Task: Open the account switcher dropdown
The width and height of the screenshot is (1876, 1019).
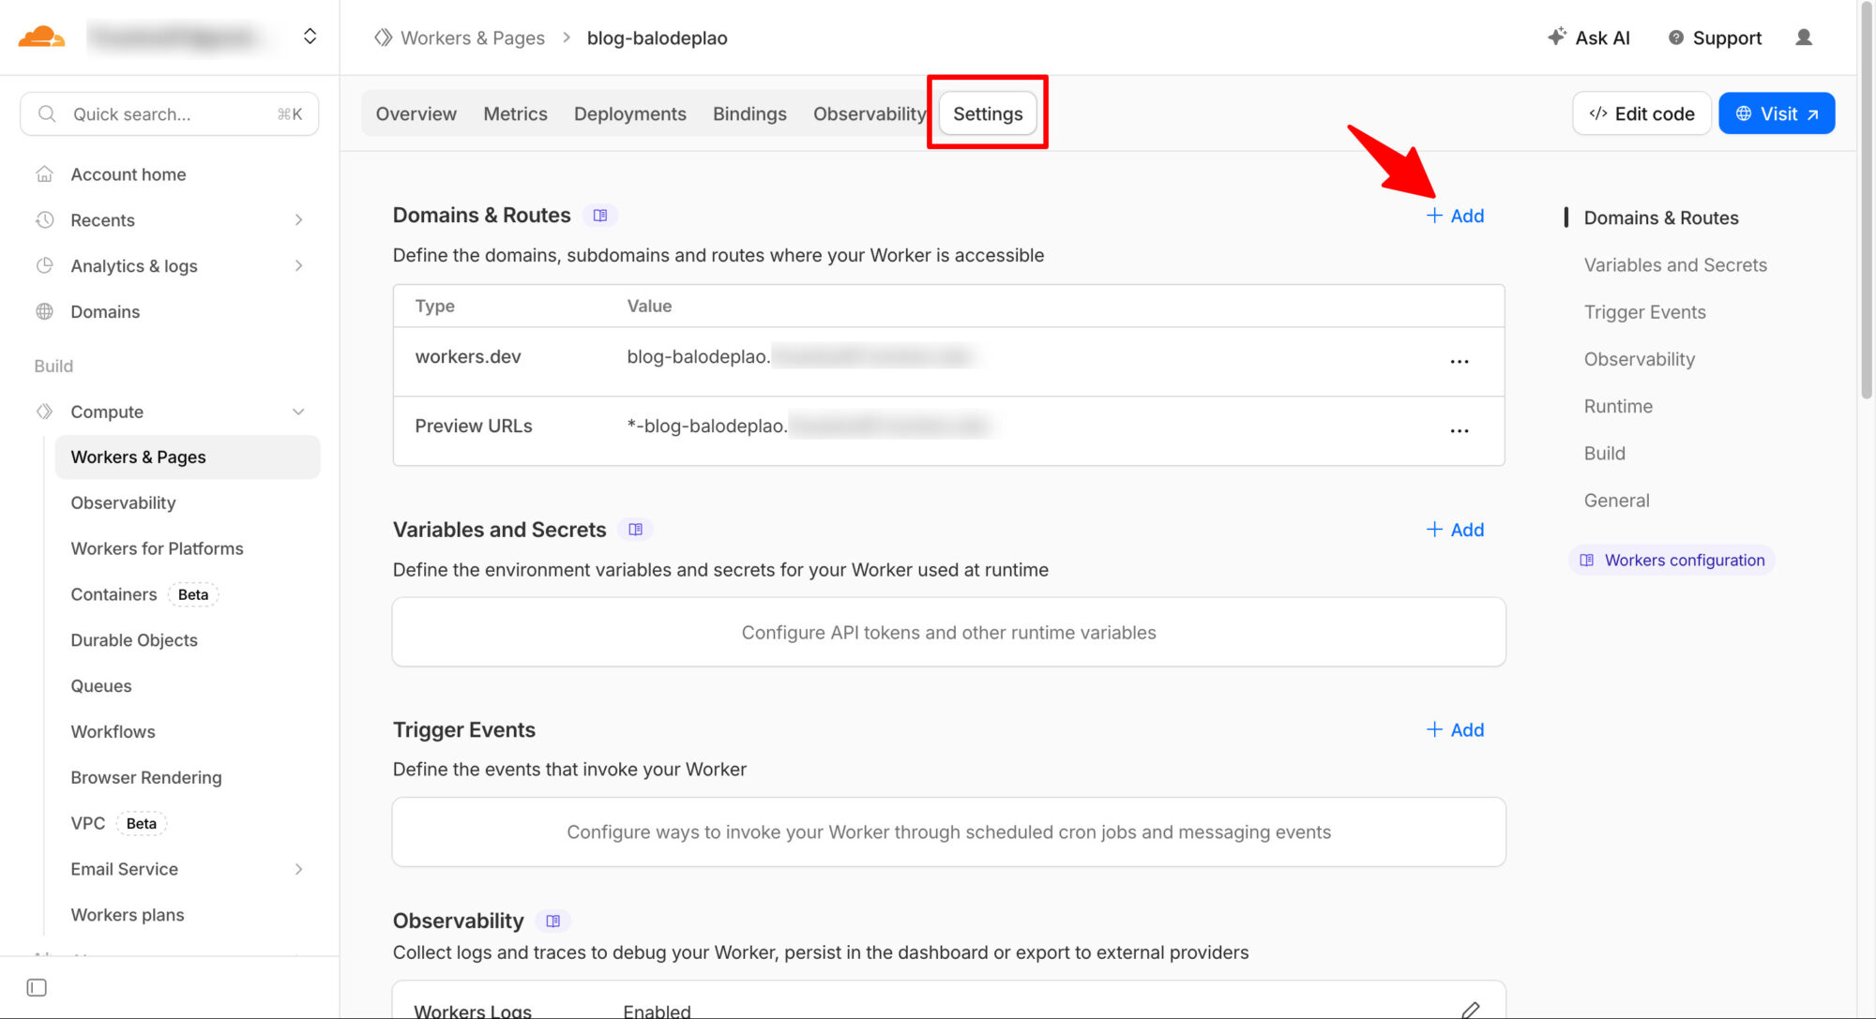Action: pyautogui.click(x=310, y=37)
